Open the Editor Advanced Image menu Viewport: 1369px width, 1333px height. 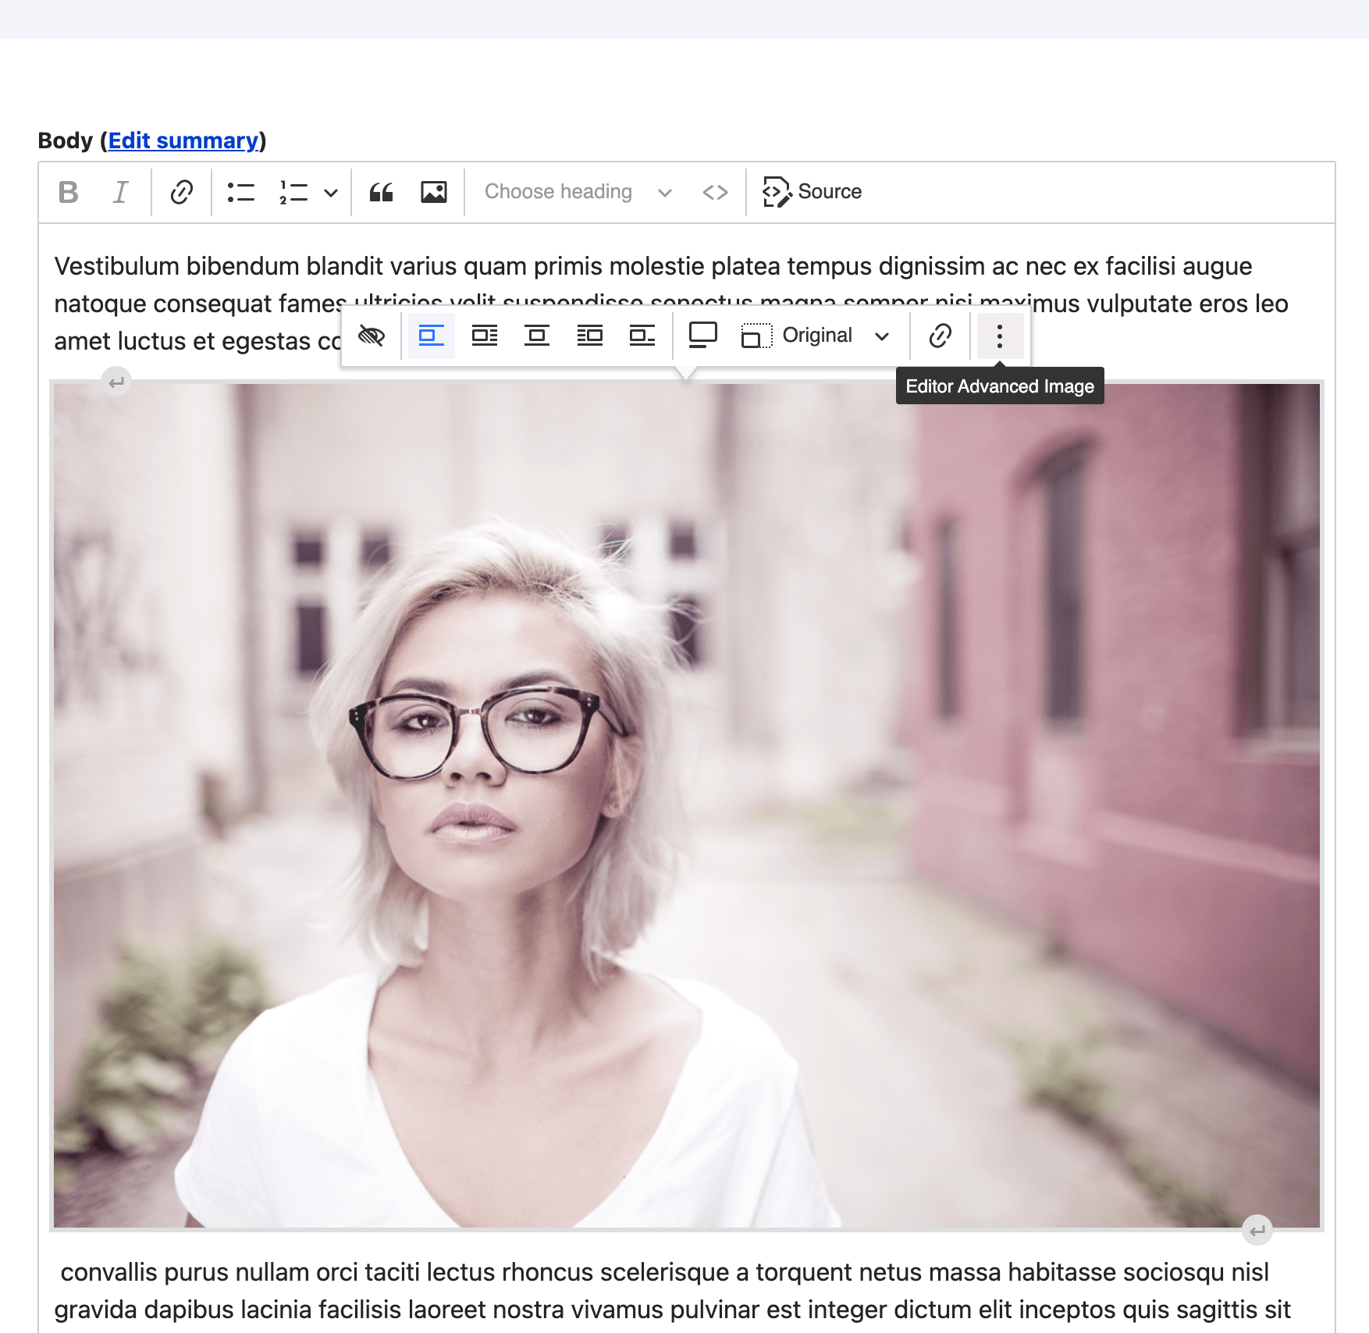click(x=1000, y=336)
